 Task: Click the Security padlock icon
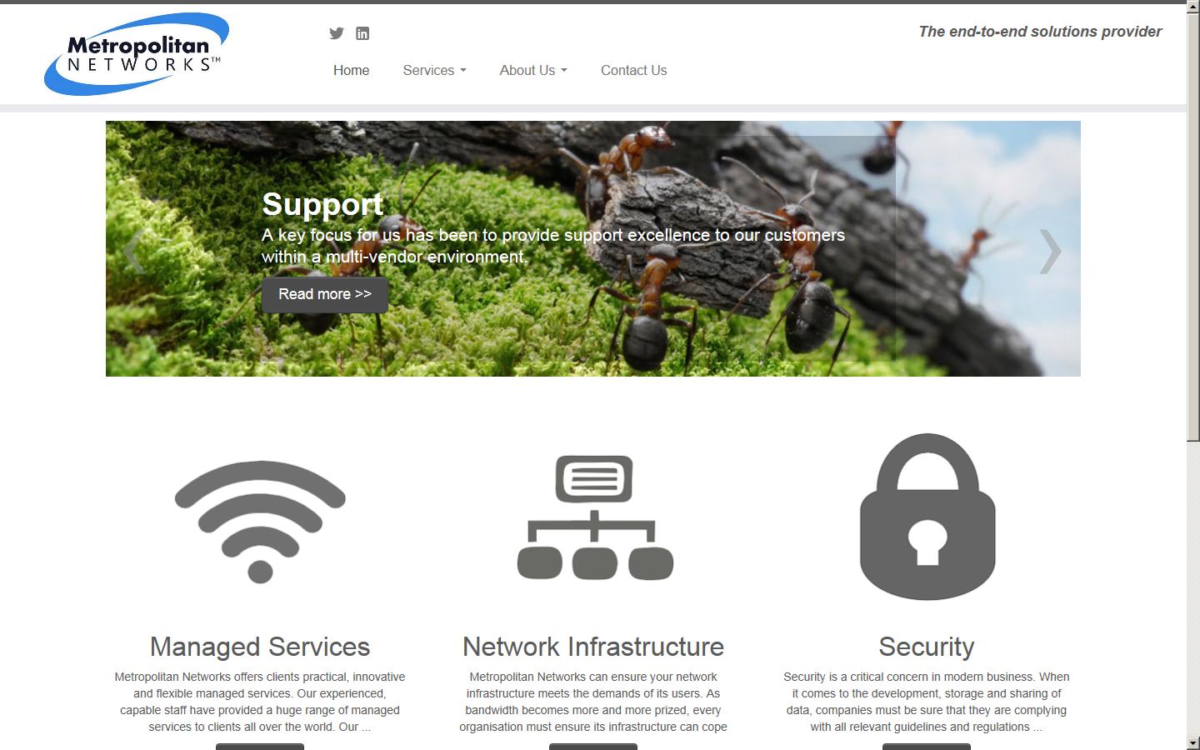tap(927, 517)
